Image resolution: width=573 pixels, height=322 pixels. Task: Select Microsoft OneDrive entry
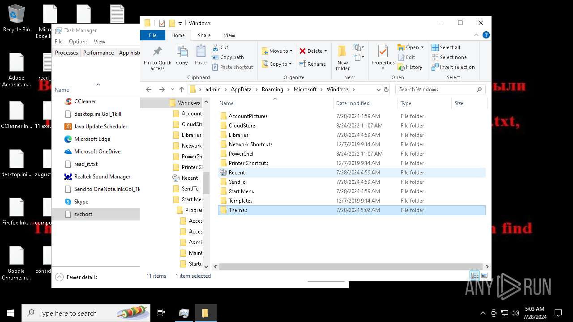click(x=96, y=152)
